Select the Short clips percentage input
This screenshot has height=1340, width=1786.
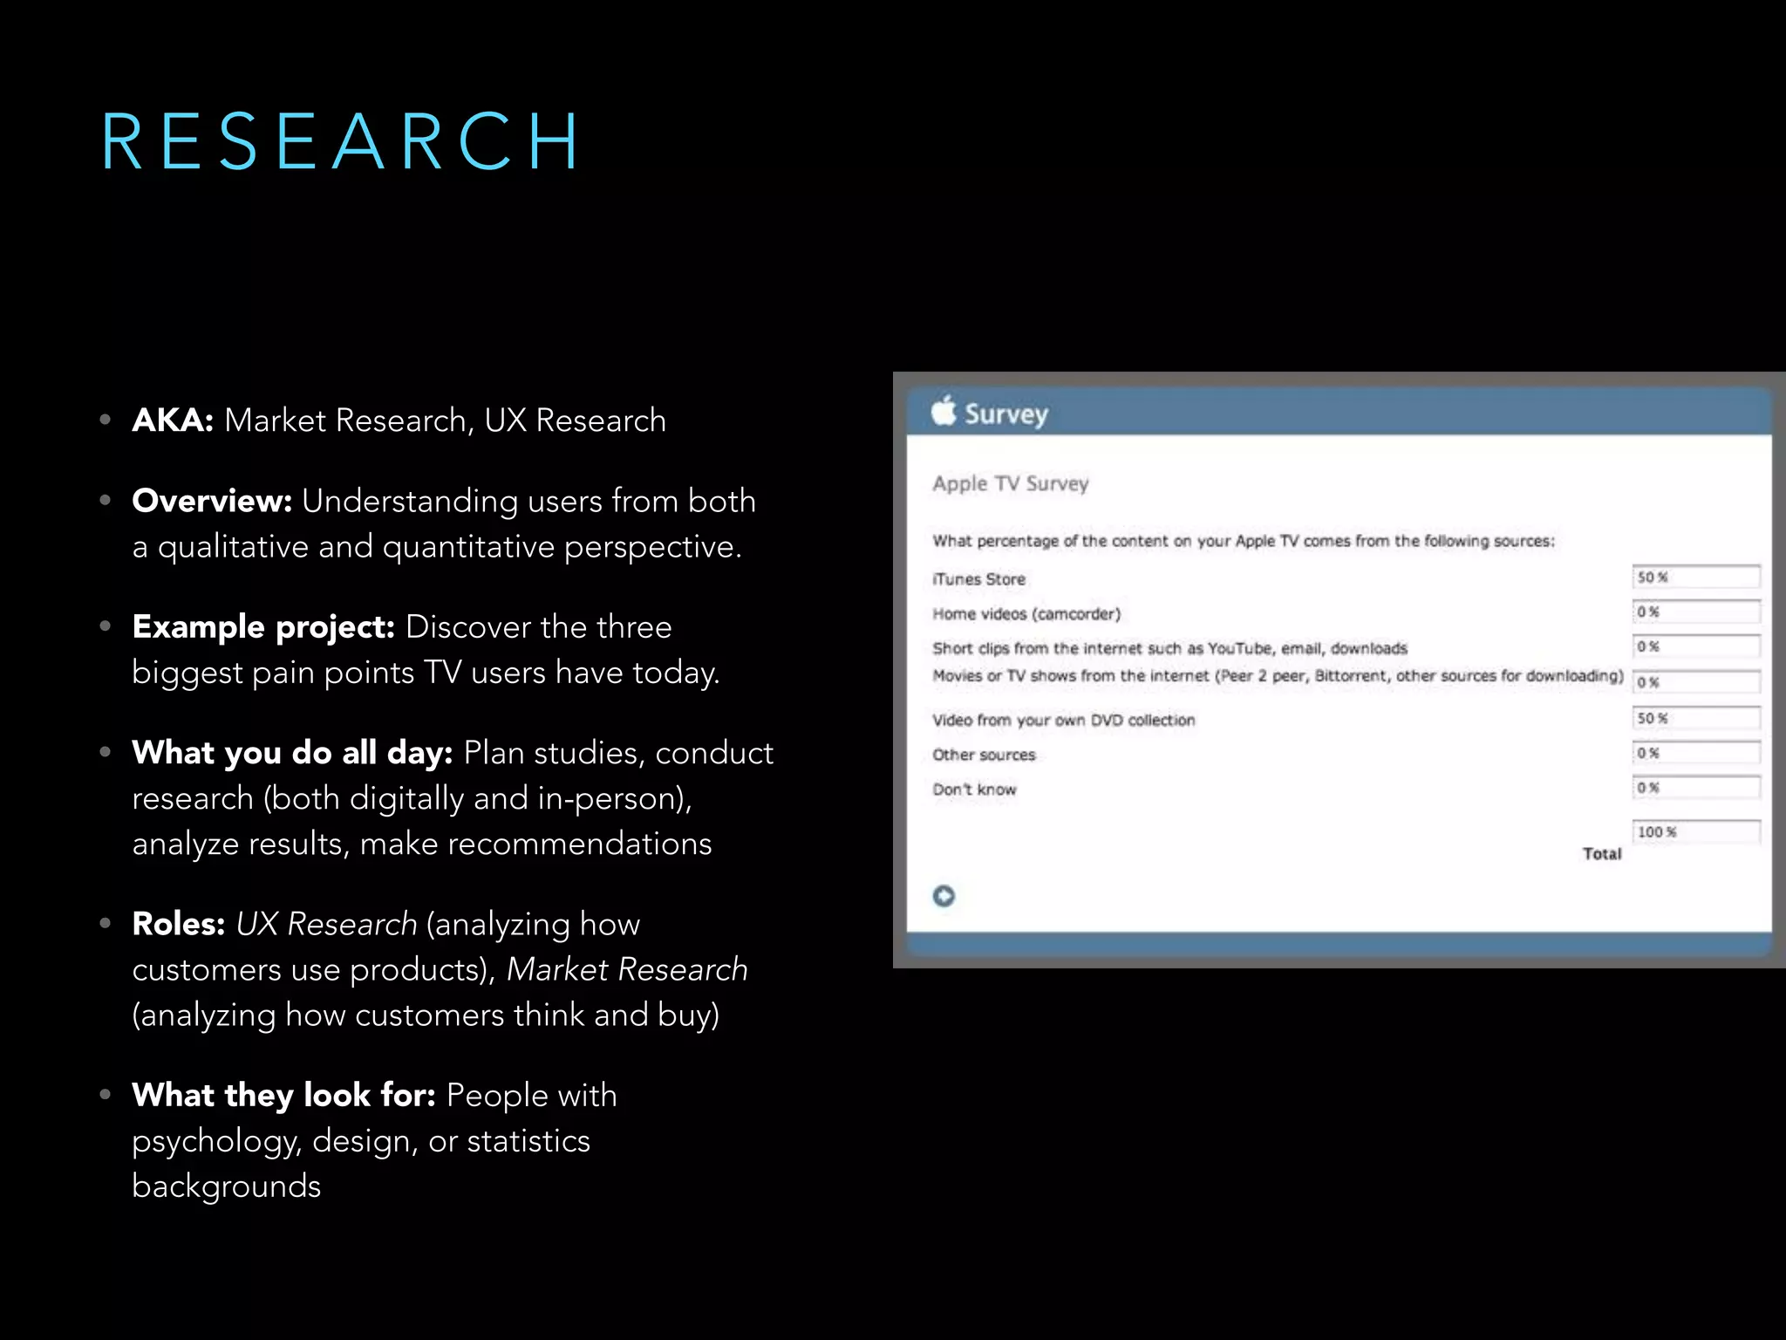(x=1695, y=646)
